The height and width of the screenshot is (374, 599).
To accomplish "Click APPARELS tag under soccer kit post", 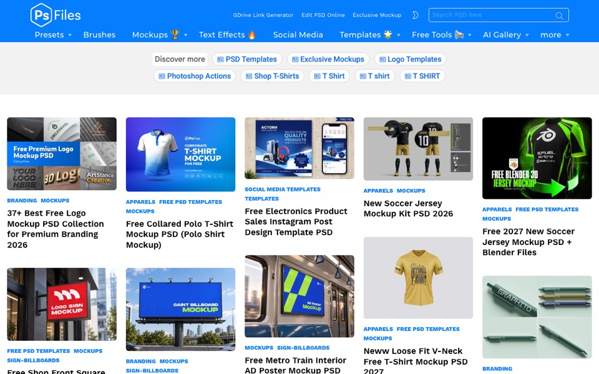I will 378,191.
